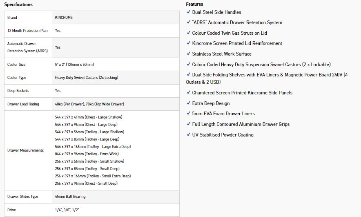
Task: Click checkmark beside Kincrome Screen Printed Lid Reinforcement
Action: tap(188, 43)
